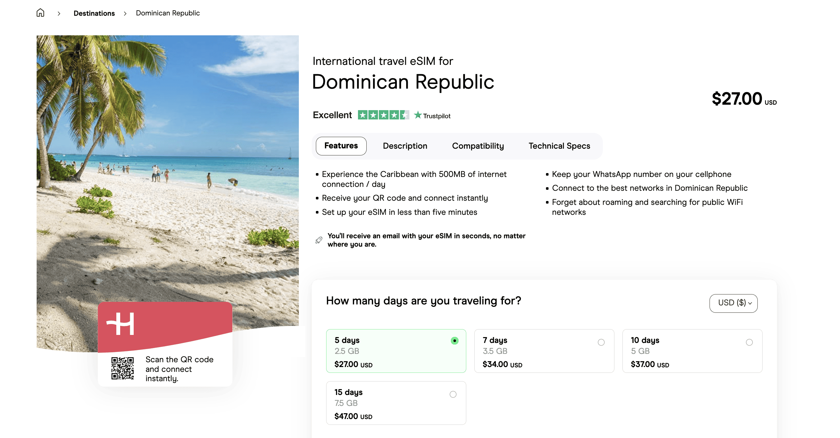Select the 7 days plan radio button
The height and width of the screenshot is (438, 840).
tap(601, 342)
